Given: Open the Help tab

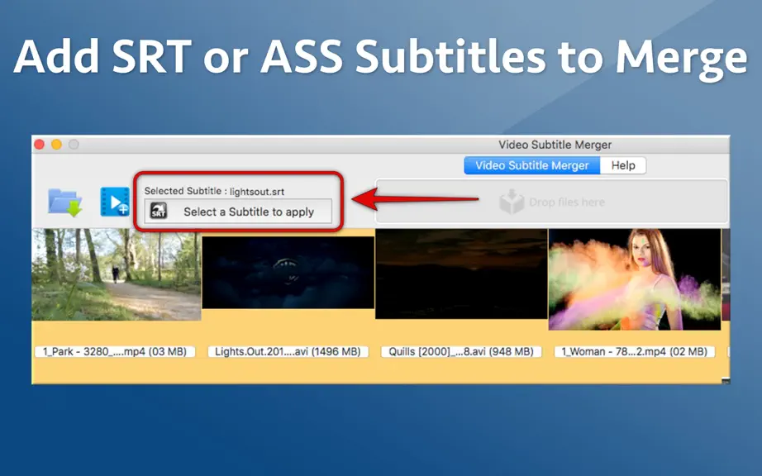Looking at the screenshot, I should click(x=623, y=165).
